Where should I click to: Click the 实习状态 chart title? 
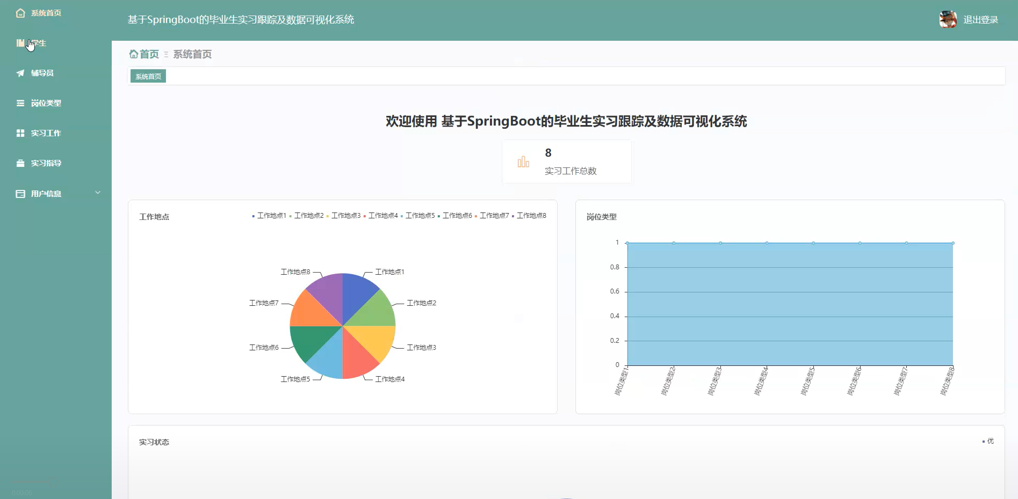[154, 442]
